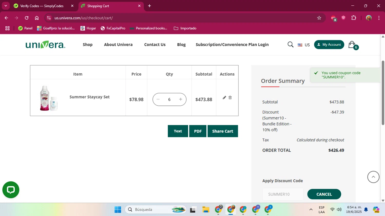Reload the page
Screen dimensions: 385x216
27,18
